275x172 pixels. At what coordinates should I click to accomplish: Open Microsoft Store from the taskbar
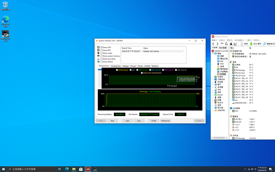pyautogui.click(x=81, y=169)
